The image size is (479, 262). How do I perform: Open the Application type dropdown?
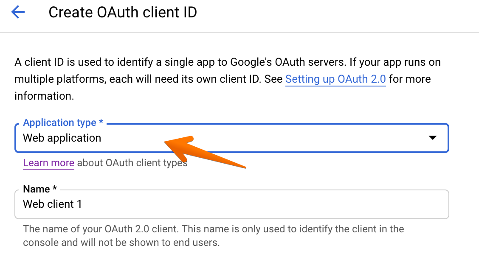pyautogui.click(x=231, y=138)
